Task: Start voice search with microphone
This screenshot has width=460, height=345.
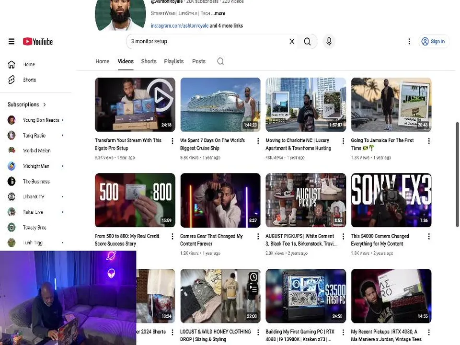Action: click(x=329, y=41)
